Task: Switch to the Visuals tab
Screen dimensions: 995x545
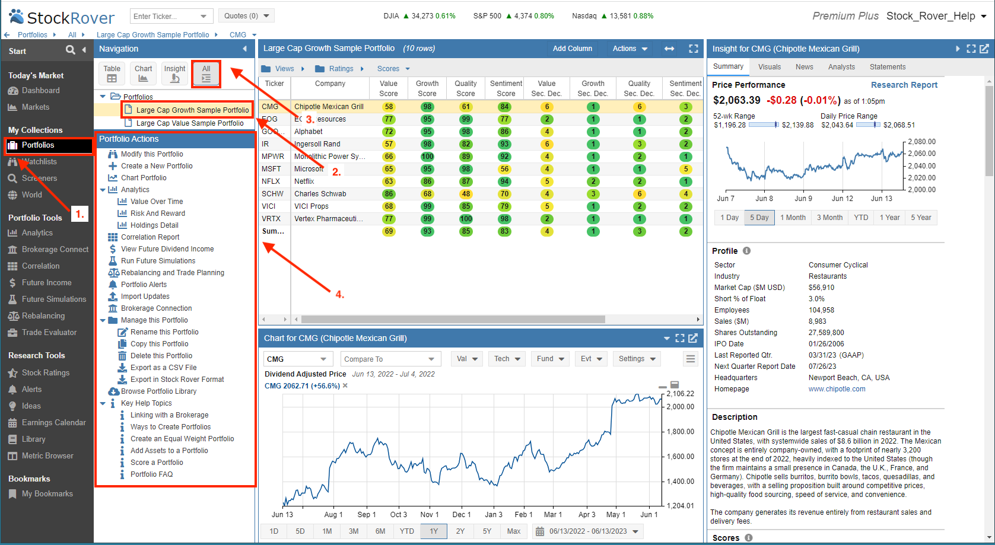Action: click(769, 67)
